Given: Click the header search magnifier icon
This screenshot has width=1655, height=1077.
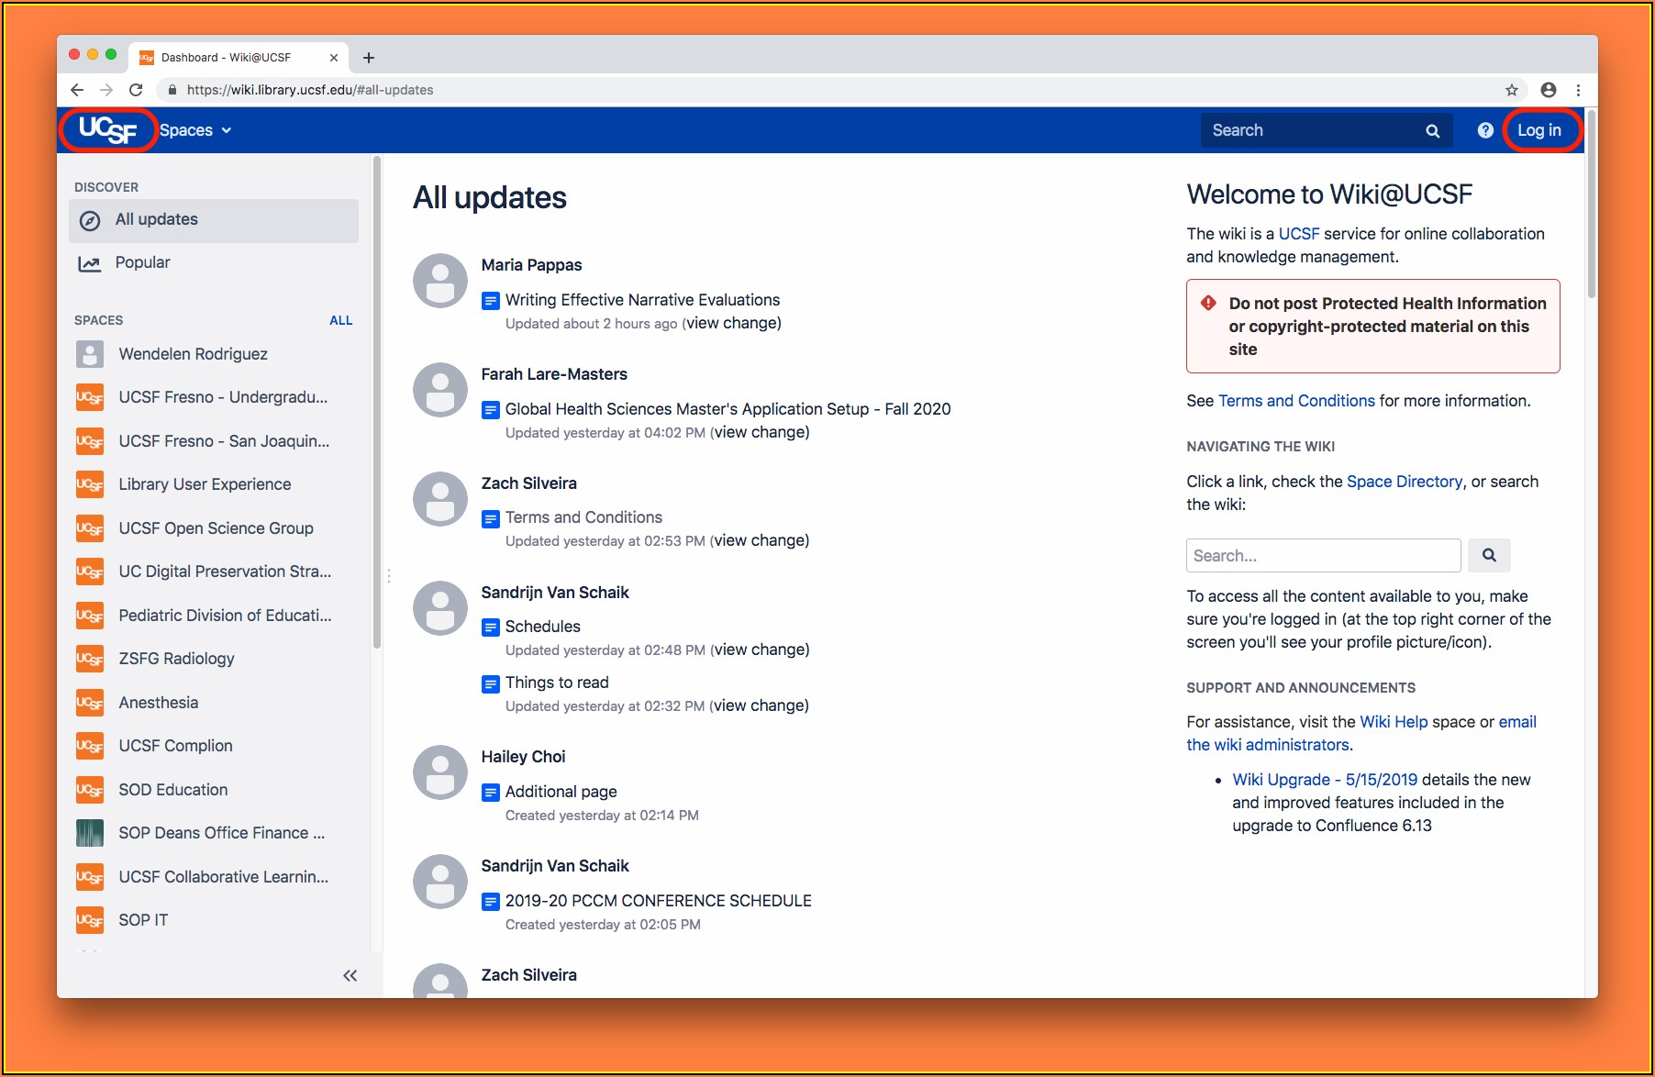Looking at the screenshot, I should [x=1432, y=131].
